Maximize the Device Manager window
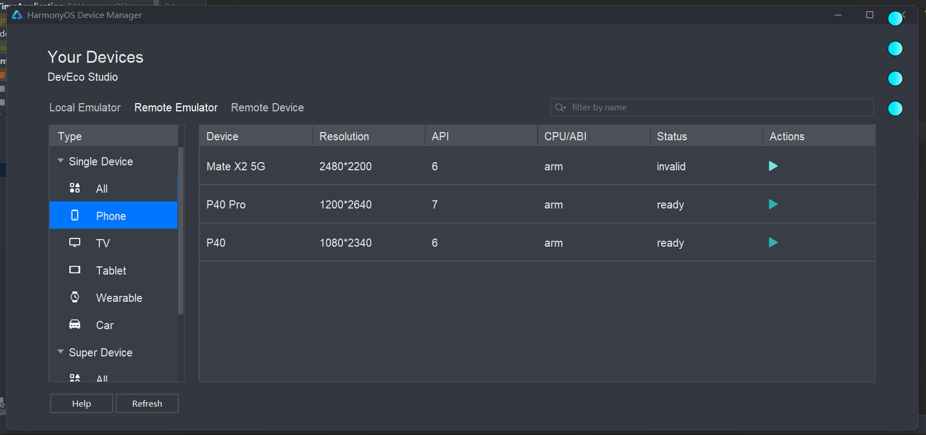Image resolution: width=926 pixels, height=435 pixels. coord(870,15)
